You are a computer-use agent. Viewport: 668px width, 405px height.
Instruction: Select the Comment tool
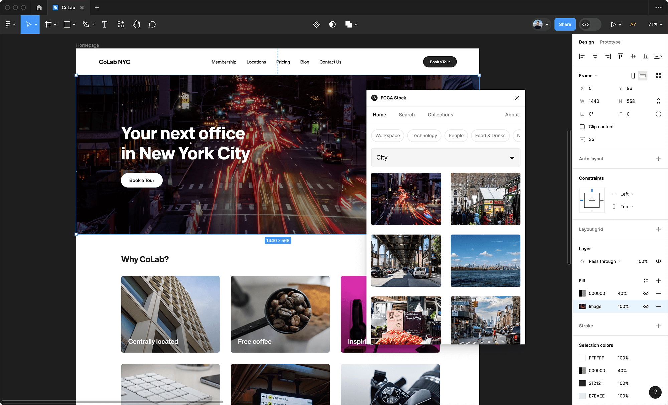[152, 24]
